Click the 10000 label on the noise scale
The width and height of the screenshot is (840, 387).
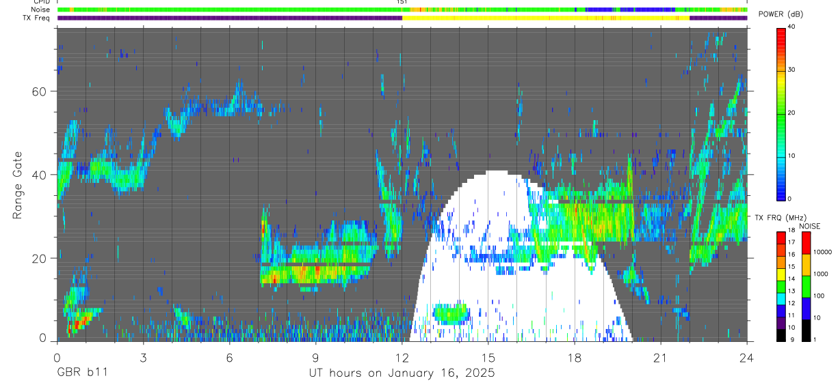point(824,252)
